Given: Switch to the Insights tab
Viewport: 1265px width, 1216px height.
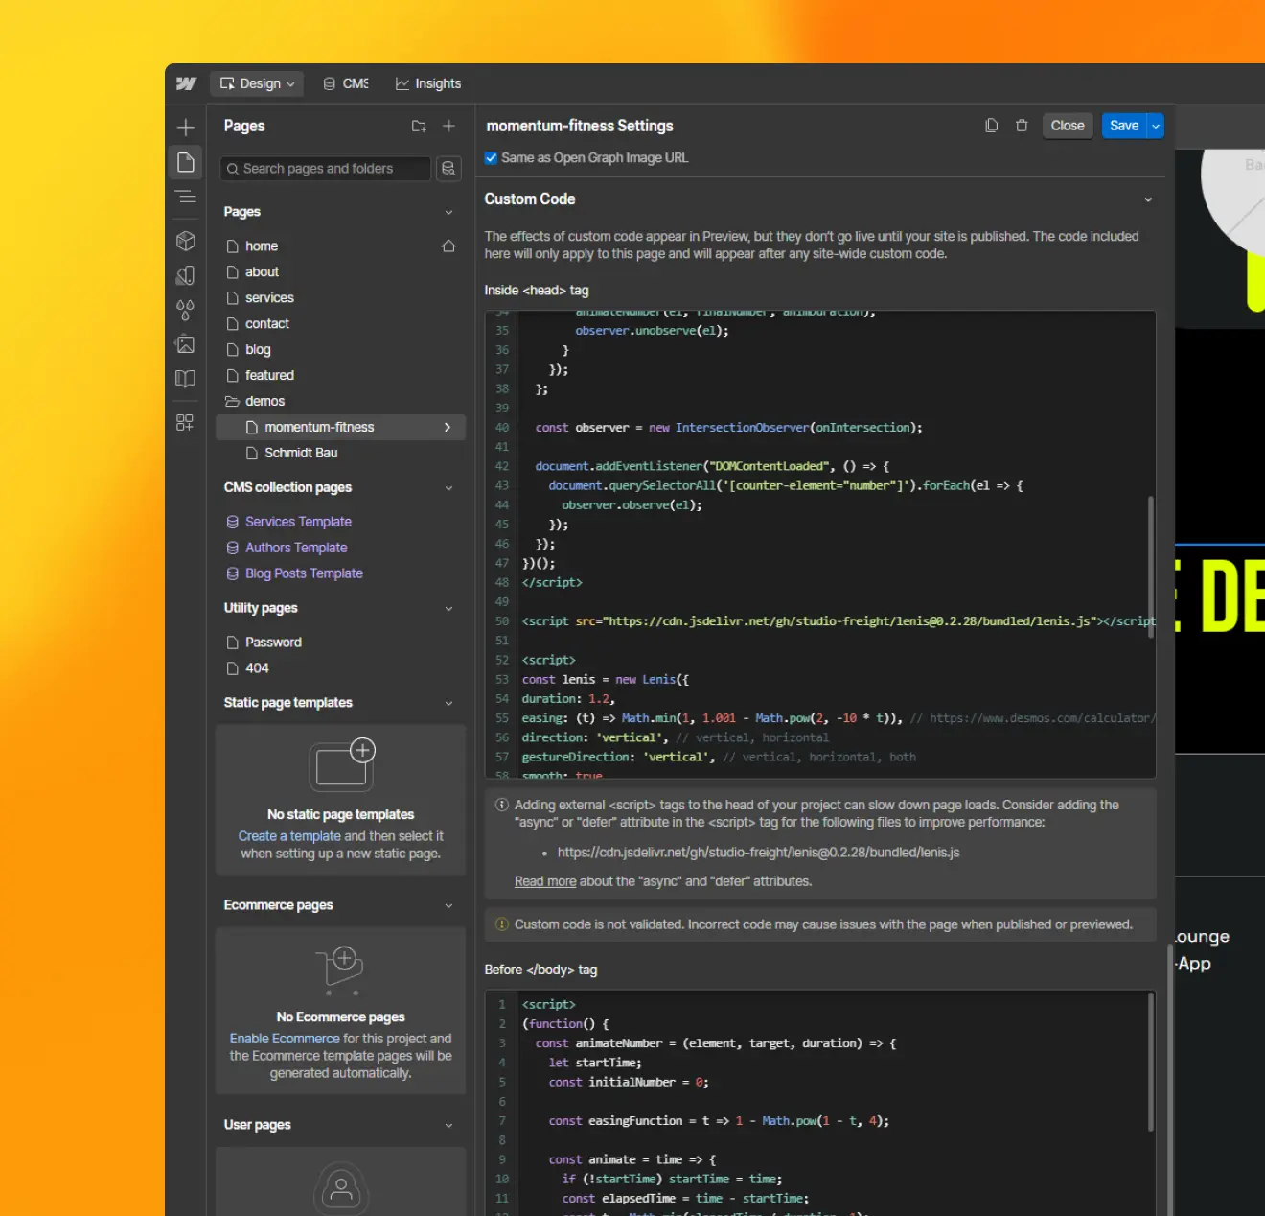Looking at the screenshot, I should 428,83.
